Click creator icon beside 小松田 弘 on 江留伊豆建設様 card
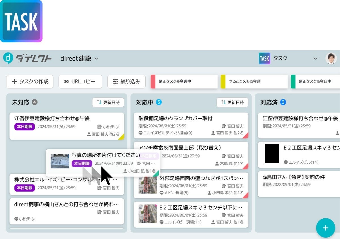 click(99, 127)
